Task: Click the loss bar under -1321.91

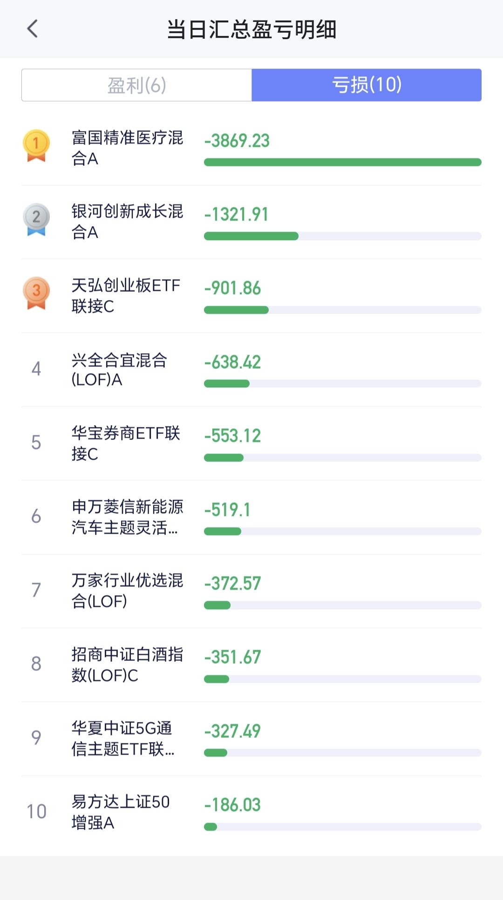Action: (343, 236)
